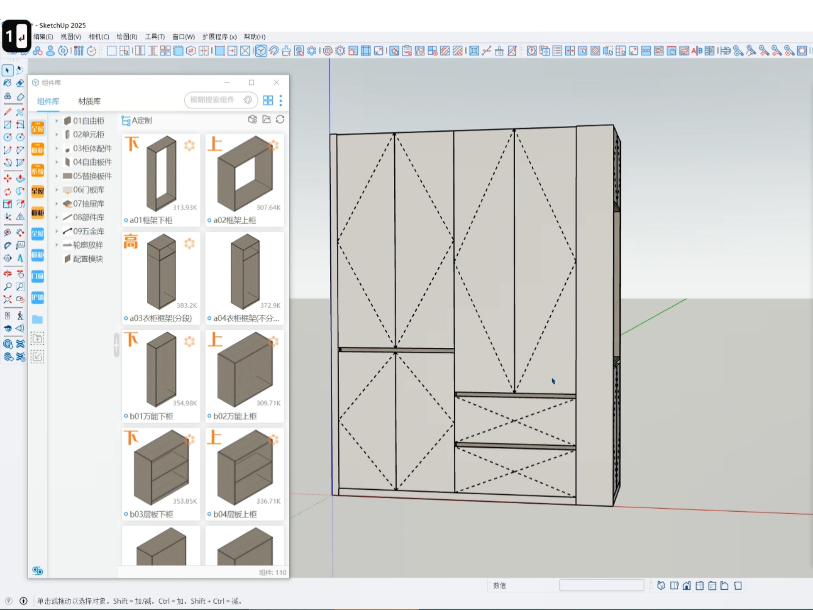813x610 pixels.
Task: Open the three-dot options menu
Action: (x=281, y=100)
